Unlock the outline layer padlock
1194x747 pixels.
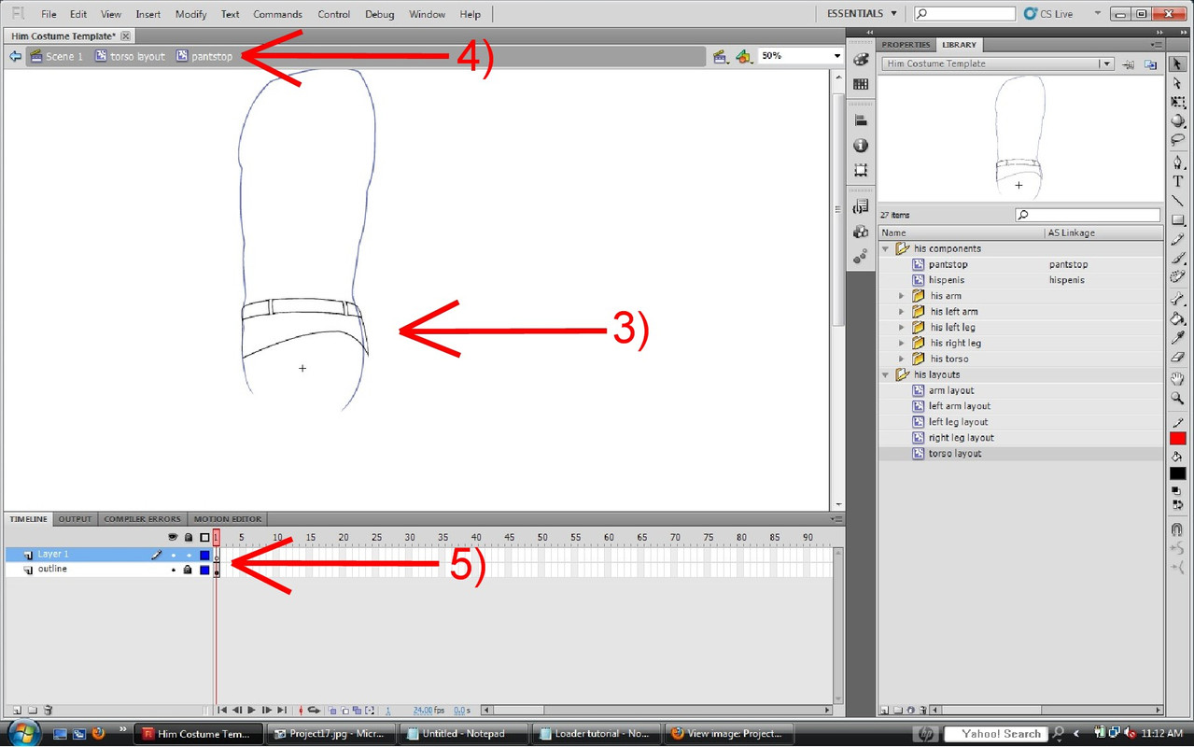point(188,570)
